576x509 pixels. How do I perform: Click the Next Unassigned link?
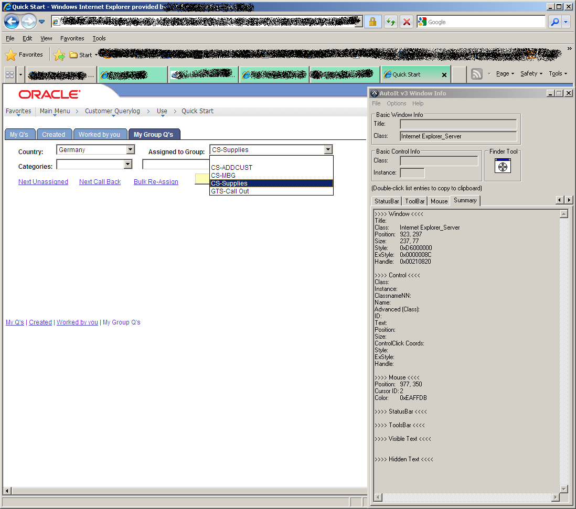(x=43, y=182)
